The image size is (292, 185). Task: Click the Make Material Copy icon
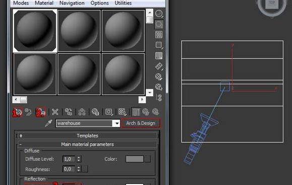(x=69, y=112)
